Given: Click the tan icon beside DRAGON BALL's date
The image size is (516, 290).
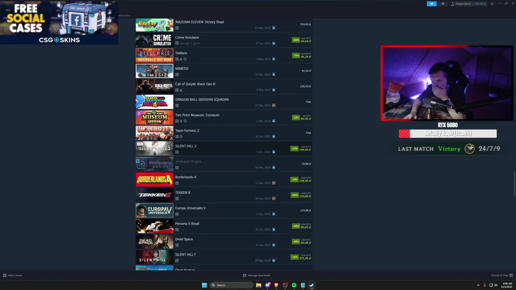Looking at the screenshot, I should [x=274, y=105].
